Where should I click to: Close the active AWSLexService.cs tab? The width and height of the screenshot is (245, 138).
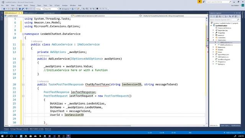[x=21, y=13]
